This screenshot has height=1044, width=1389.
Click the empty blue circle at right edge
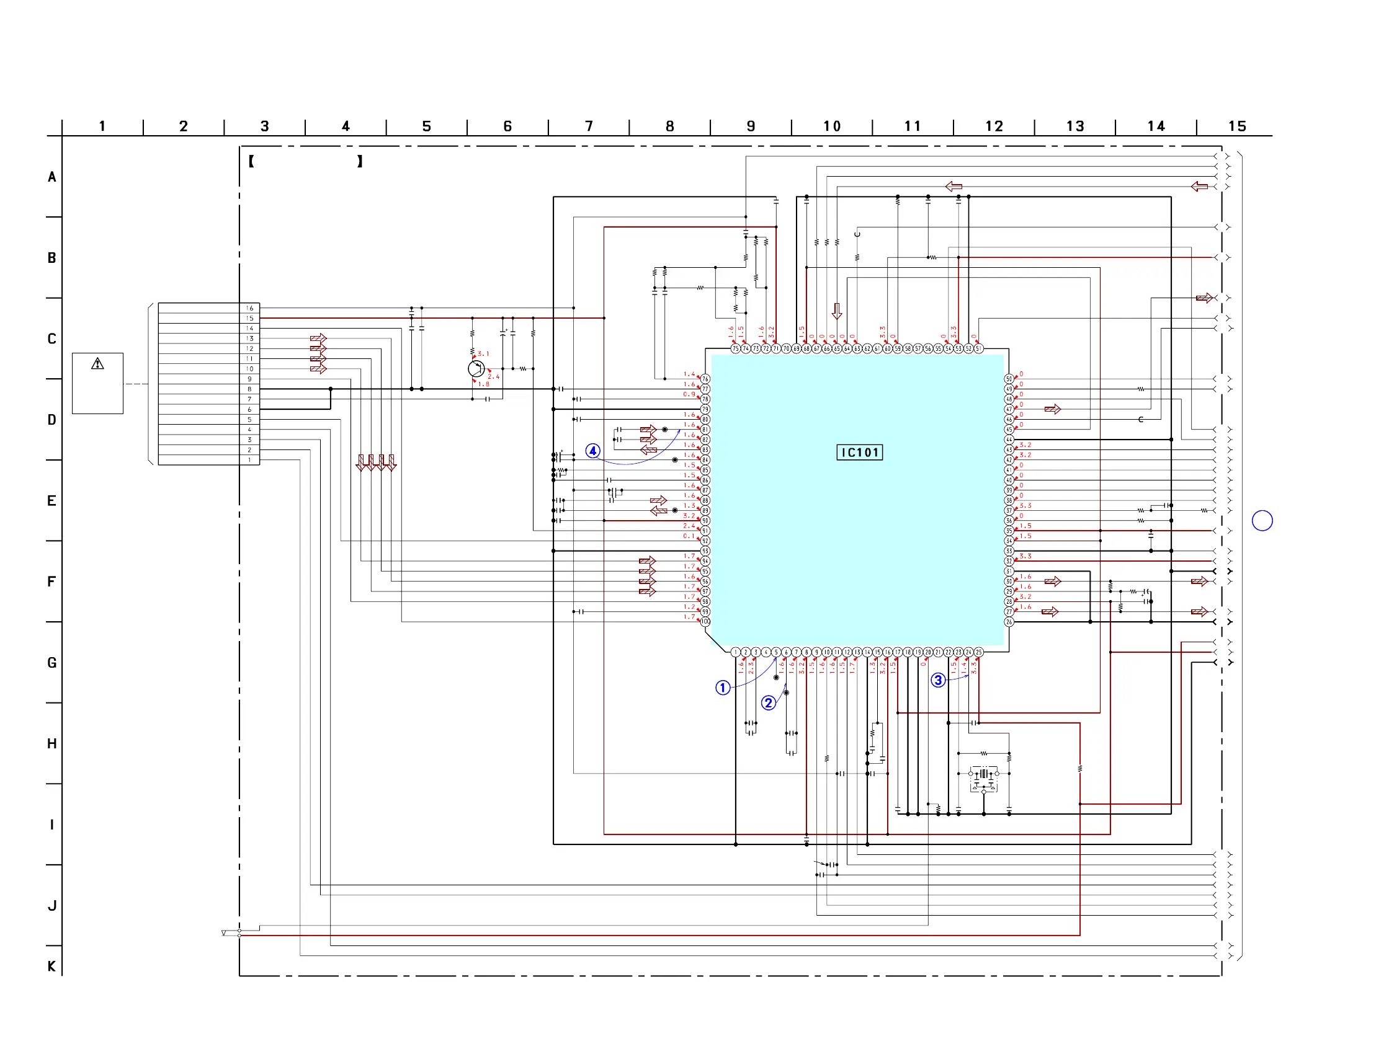pos(1262,521)
